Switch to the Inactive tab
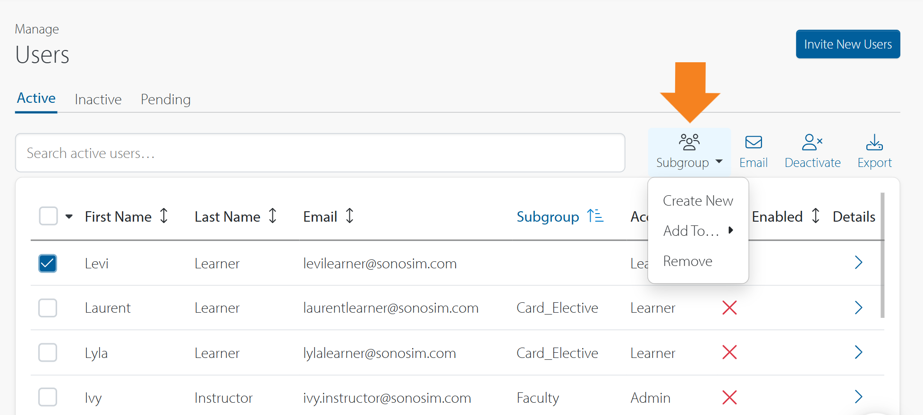Viewport: 923px width, 415px height. tap(98, 100)
